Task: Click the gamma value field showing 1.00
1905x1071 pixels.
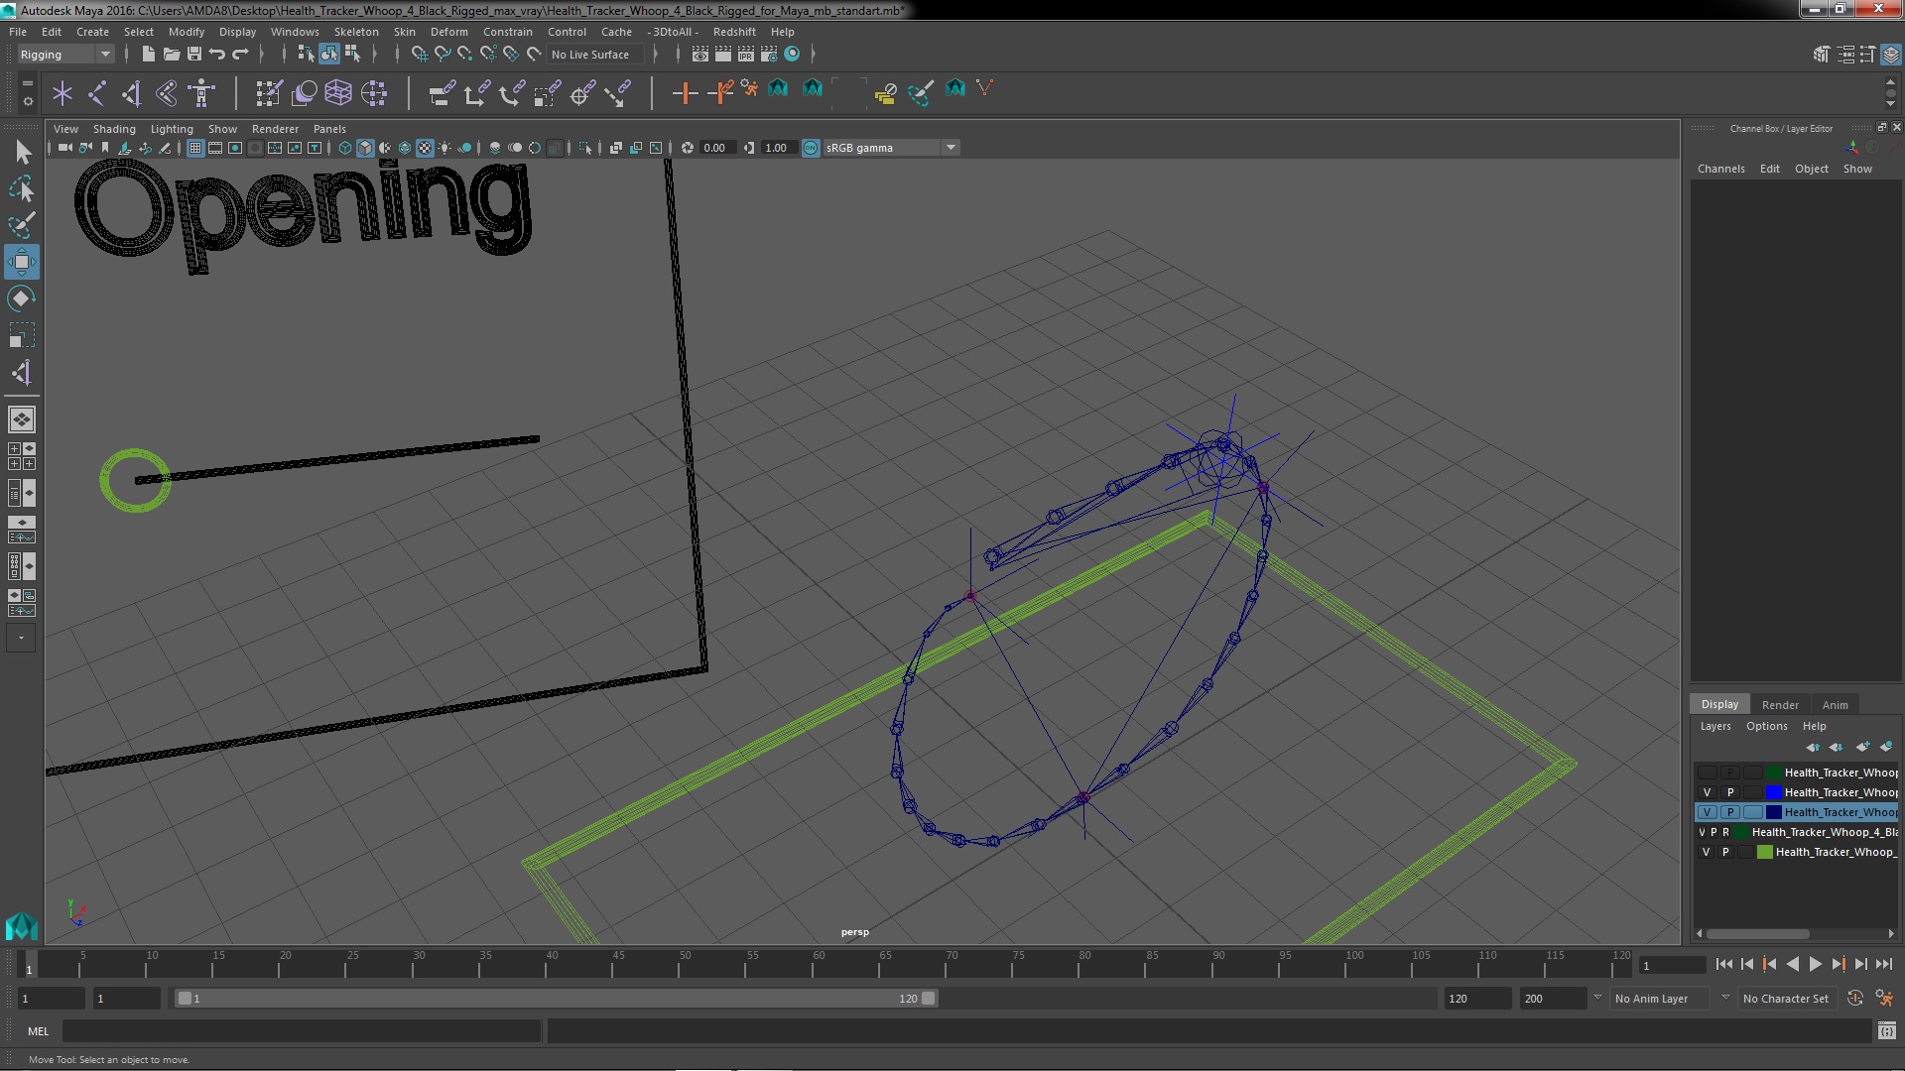Action: pyautogui.click(x=778, y=148)
